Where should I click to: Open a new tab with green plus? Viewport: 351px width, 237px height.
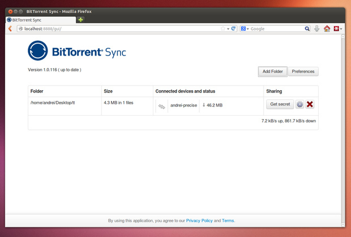click(80, 20)
